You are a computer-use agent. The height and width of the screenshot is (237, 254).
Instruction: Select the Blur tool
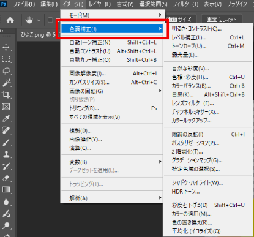click(6, 201)
